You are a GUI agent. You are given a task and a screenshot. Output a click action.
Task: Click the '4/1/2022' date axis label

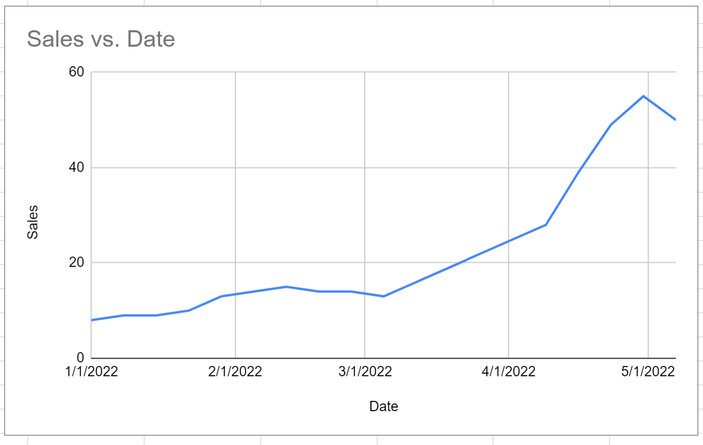[509, 372]
